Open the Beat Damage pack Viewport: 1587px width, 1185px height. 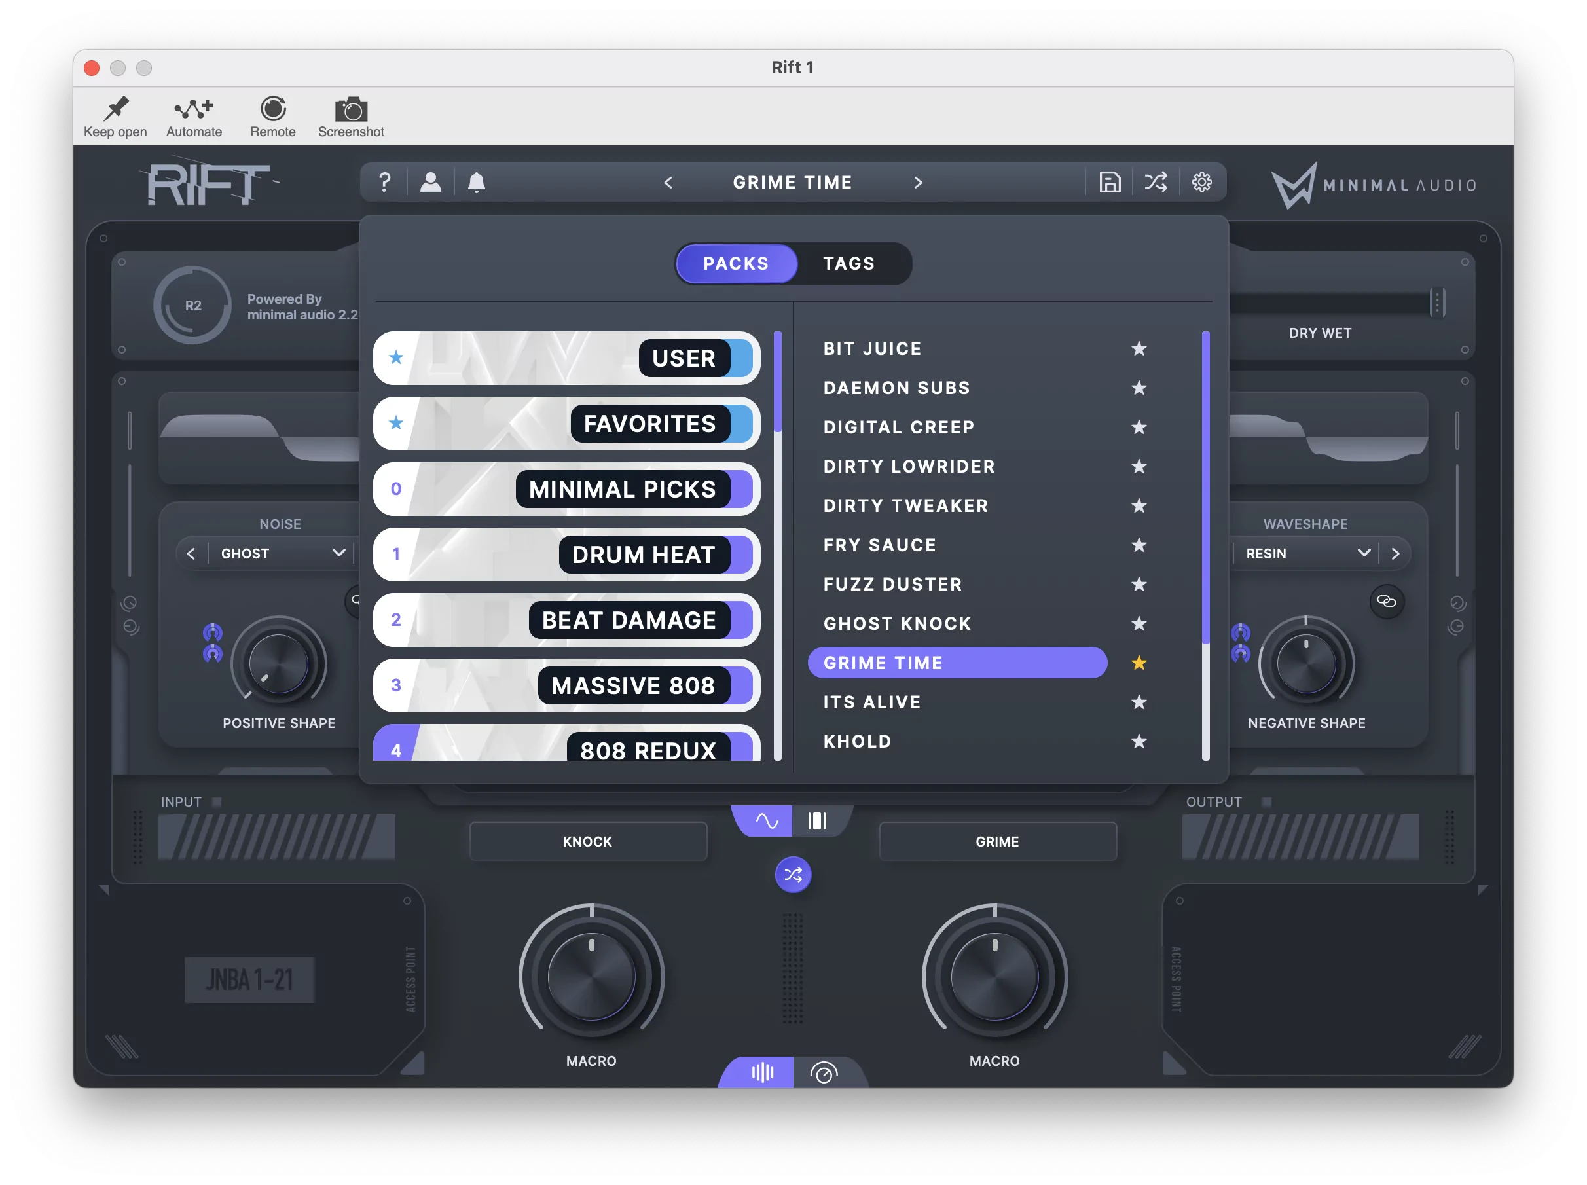pos(566,620)
